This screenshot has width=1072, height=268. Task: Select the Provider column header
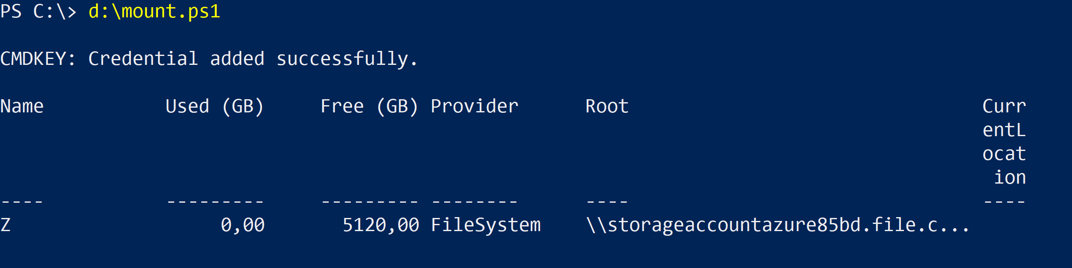coord(475,106)
